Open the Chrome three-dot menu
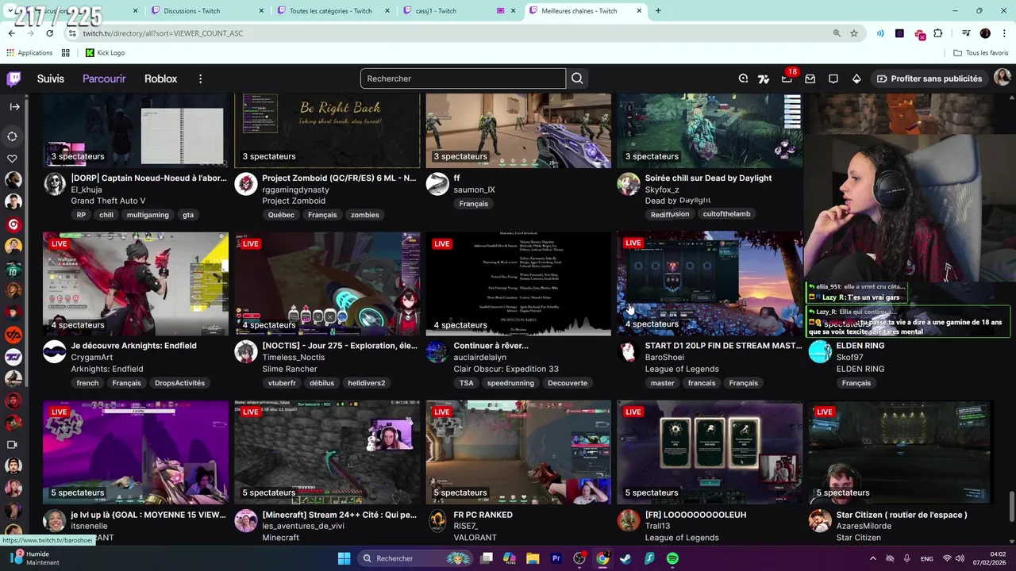The height and width of the screenshot is (571, 1016). tap(1003, 33)
